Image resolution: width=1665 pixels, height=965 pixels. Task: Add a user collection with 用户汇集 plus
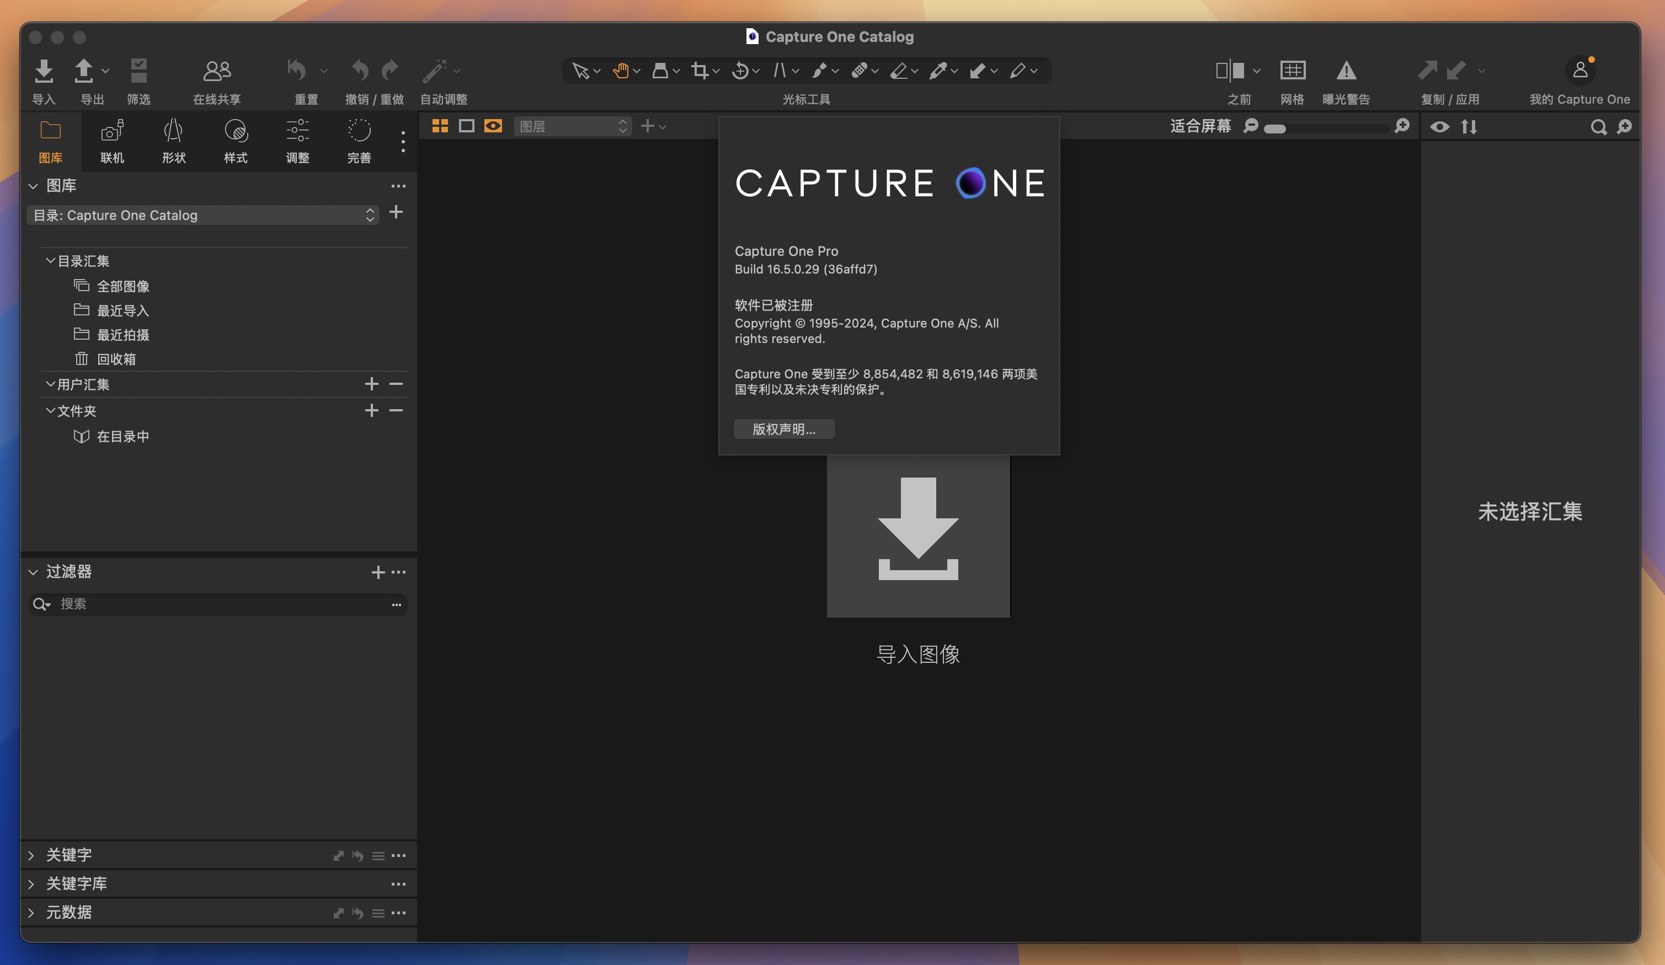[372, 384]
